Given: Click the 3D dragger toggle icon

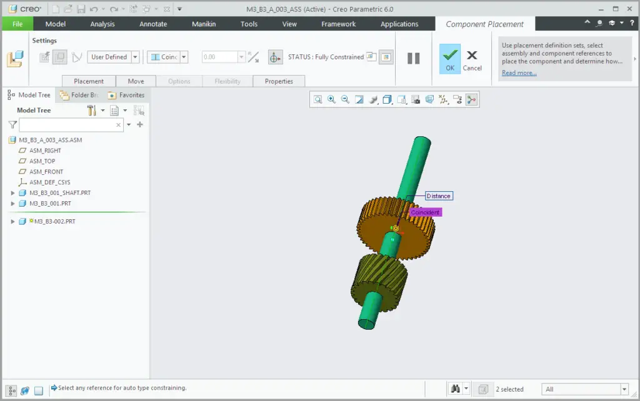Looking at the screenshot, I should (x=274, y=57).
